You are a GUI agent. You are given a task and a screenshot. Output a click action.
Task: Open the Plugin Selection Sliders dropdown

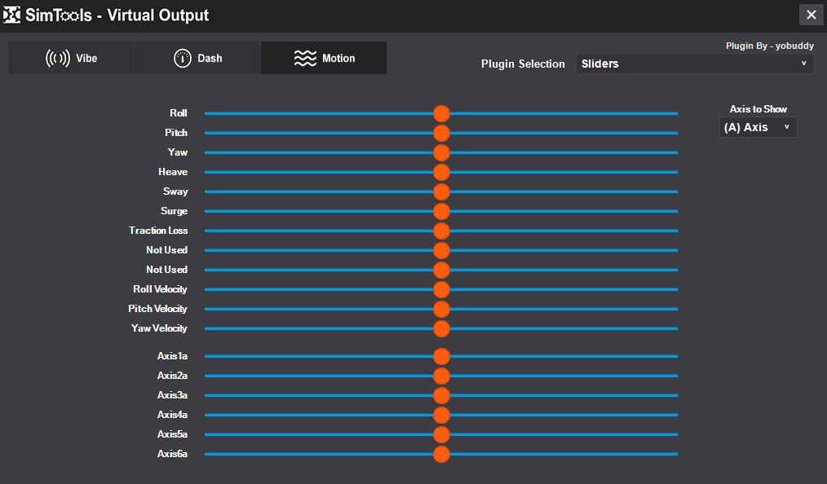coord(695,64)
